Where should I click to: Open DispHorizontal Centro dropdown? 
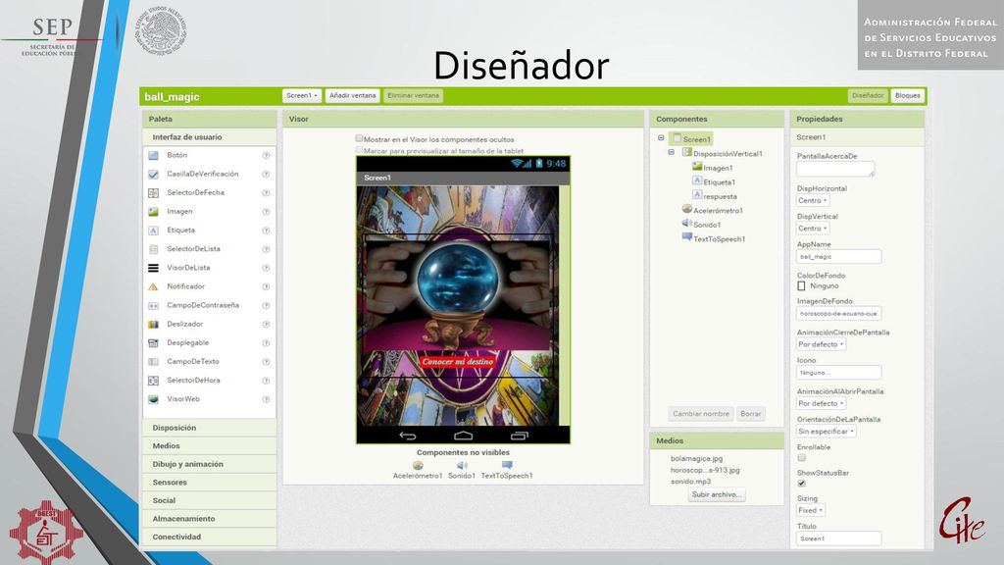click(813, 200)
